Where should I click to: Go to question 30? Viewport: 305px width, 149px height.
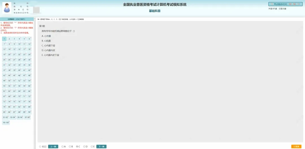click(29, 60)
